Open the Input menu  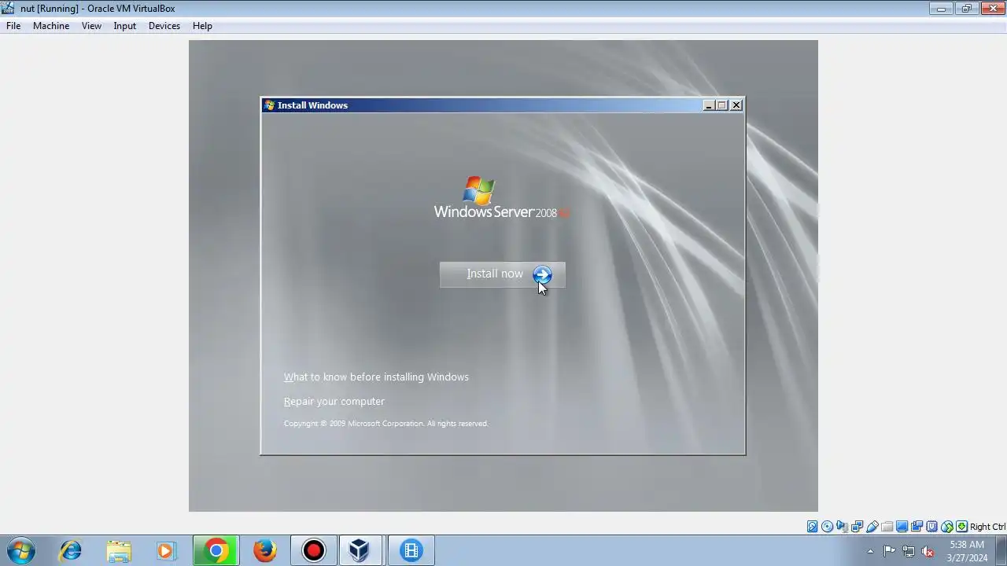(x=124, y=26)
